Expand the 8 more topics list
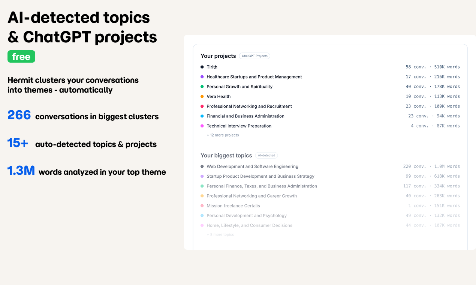The width and height of the screenshot is (476, 285). pyautogui.click(x=220, y=234)
